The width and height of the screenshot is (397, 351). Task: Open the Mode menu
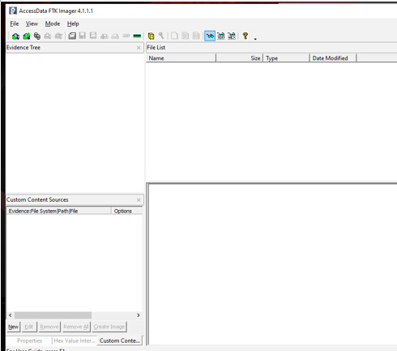(53, 24)
